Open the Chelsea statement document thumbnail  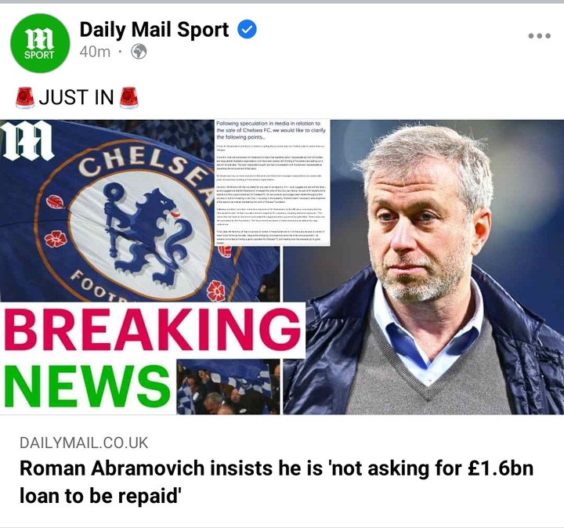point(273,183)
